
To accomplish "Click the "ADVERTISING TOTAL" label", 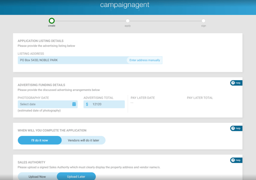I will tap(99, 98).
